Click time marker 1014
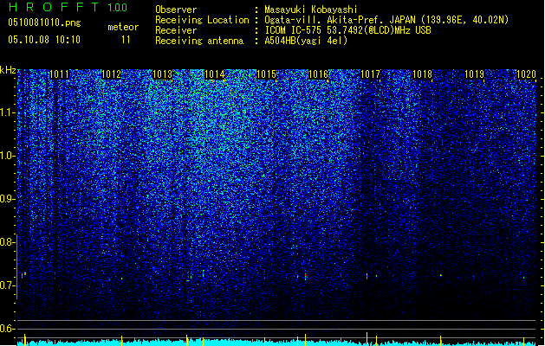This screenshot has height=346, width=545. (x=215, y=74)
